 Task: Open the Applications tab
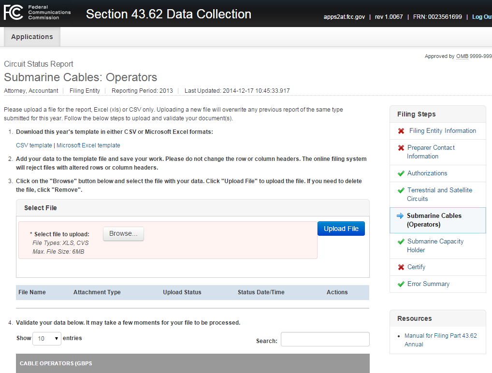32,37
